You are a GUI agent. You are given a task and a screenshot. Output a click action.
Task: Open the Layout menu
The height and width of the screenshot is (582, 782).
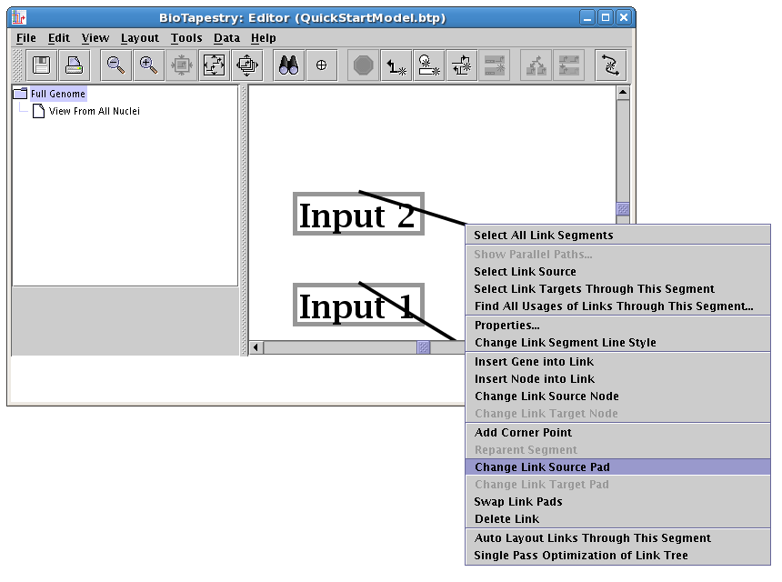[139, 38]
